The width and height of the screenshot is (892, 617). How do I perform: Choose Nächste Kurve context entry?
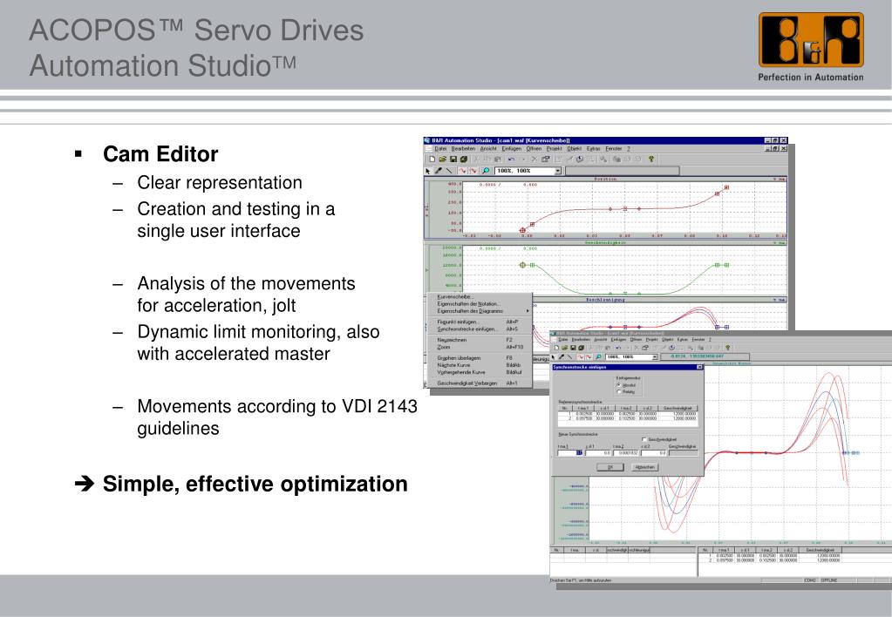pos(480,365)
